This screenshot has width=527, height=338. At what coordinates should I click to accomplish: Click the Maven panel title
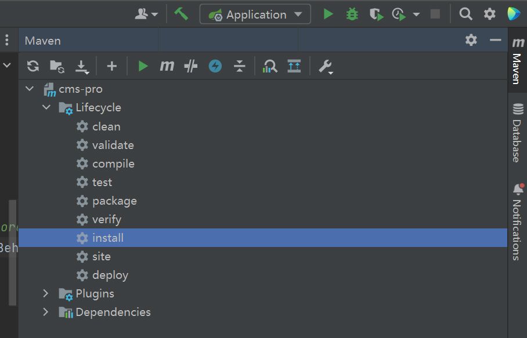[43, 41]
